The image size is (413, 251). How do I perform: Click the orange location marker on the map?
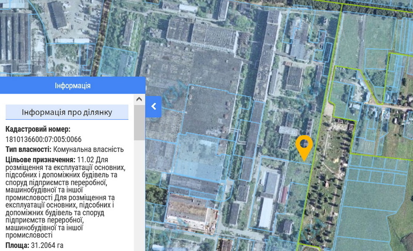(x=305, y=146)
